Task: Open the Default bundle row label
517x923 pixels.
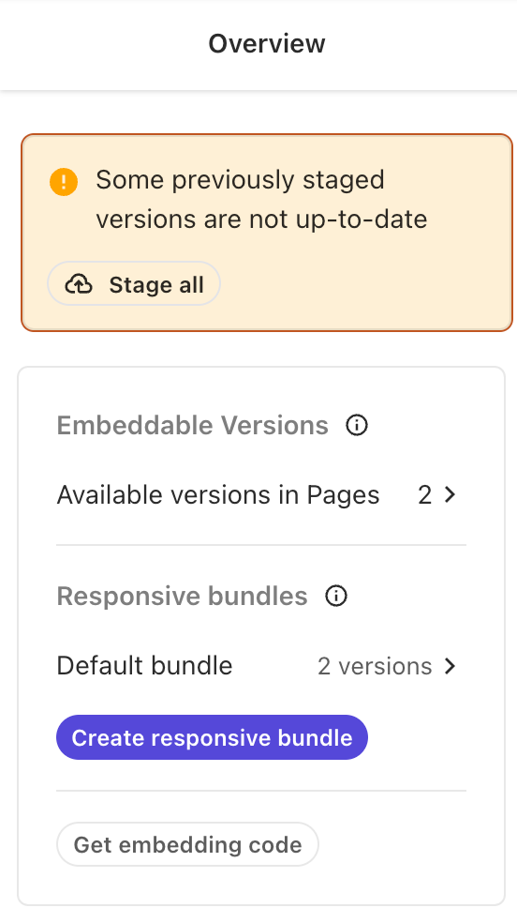Action: (x=144, y=666)
